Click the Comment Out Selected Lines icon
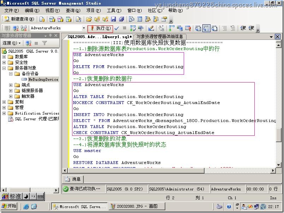 point(225,28)
